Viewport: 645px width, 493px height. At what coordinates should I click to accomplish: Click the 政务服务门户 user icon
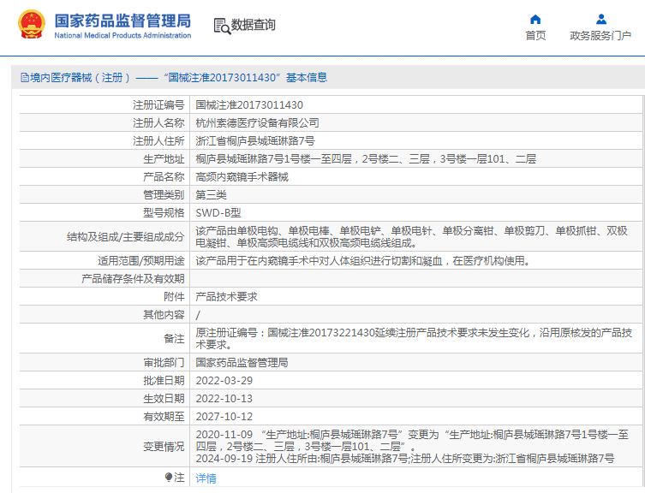[601, 19]
